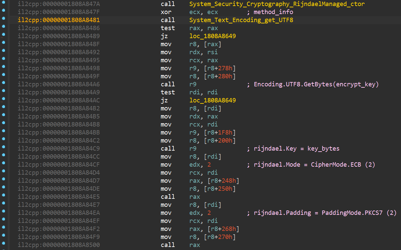Select address il2cpp:00000001808A8492

[59, 52]
